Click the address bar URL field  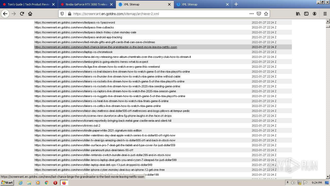click(x=160, y=14)
